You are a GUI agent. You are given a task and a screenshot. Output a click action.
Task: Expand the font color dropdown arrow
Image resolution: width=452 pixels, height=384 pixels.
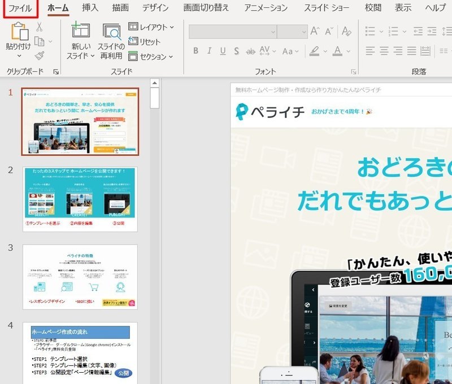click(x=348, y=51)
